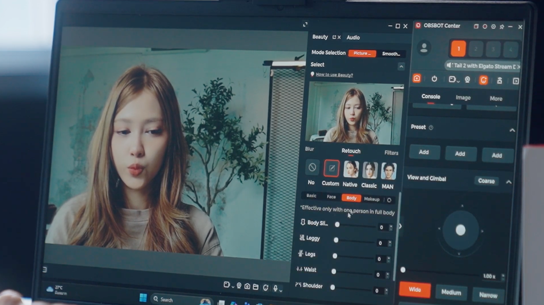The width and height of the screenshot is (544, 305).
Task: Toggle Coarse mode in View and Gimbal
Action: (x=486, y=181)
